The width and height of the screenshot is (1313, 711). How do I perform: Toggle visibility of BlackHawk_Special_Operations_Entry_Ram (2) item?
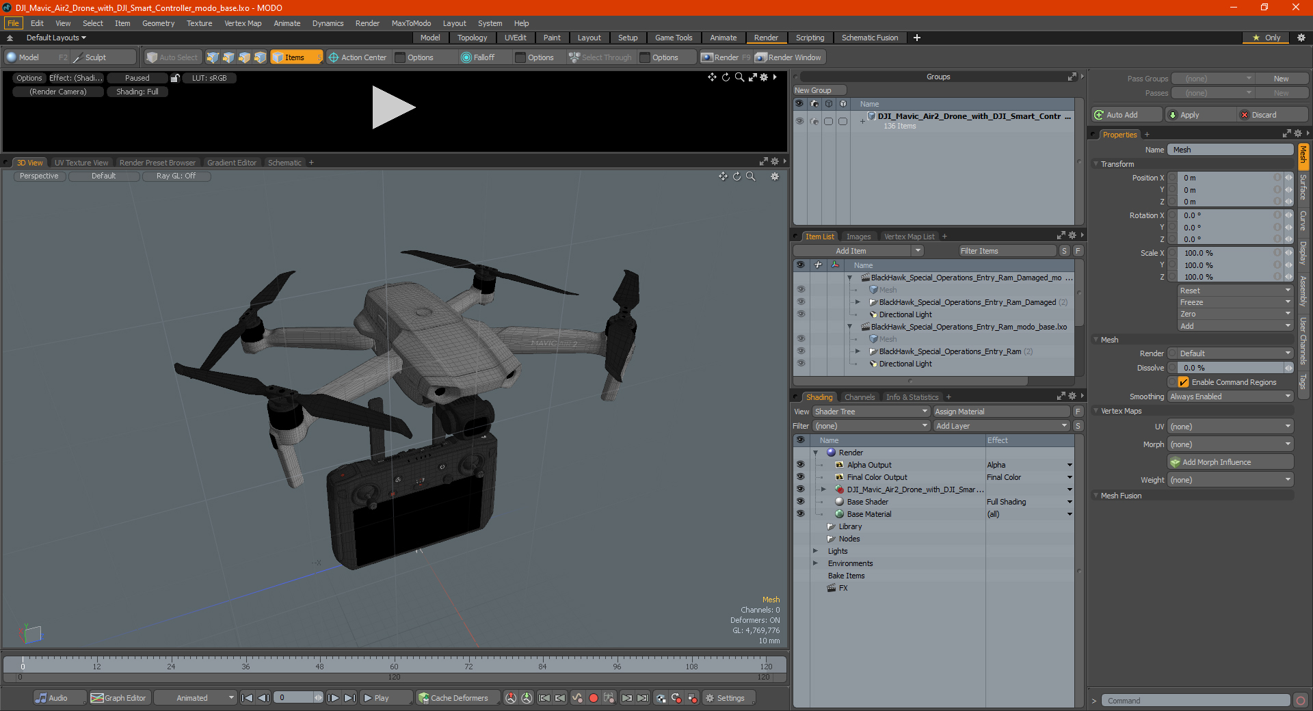coord(800,351)
